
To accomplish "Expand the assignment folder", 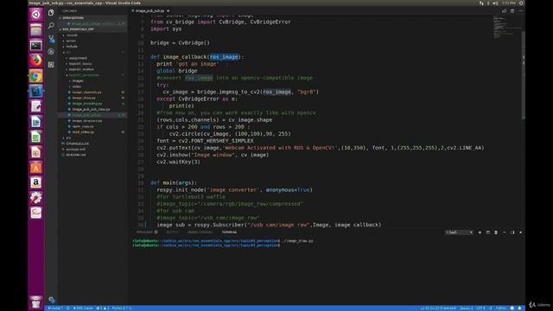I will click(78, 58).
